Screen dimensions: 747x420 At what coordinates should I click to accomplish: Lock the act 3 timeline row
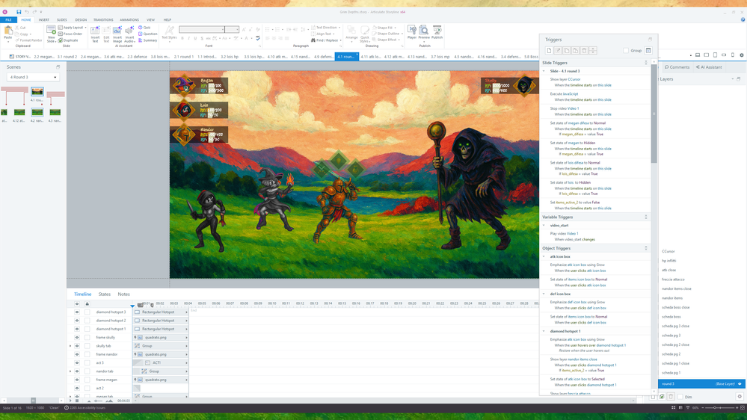coord(87,363)
